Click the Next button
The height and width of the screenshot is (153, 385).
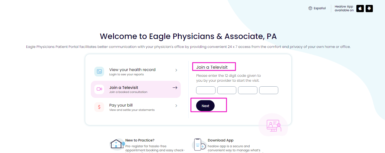(x=205, y=106)
